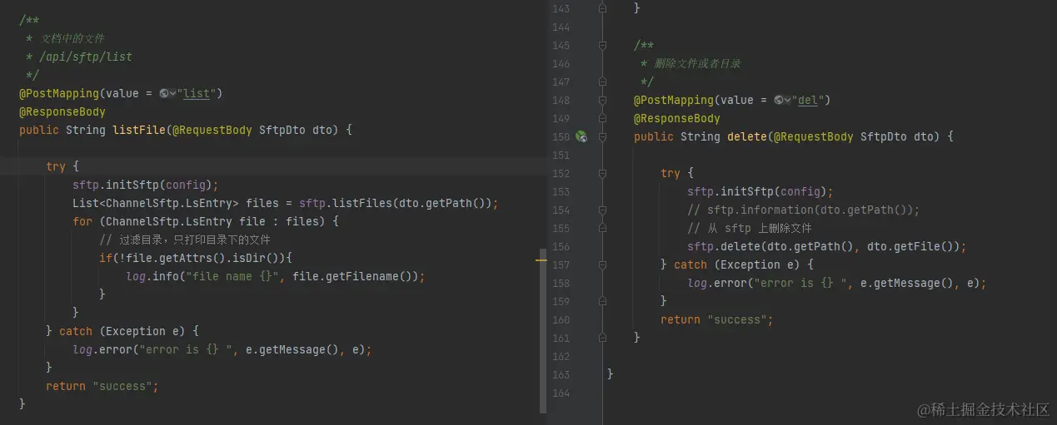Toggle the catch block fold at line 157

tap(602, 264)
